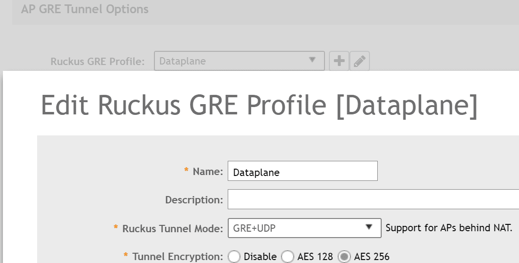Click the AP GRE Tunnel Options header

tap(85, 9)
